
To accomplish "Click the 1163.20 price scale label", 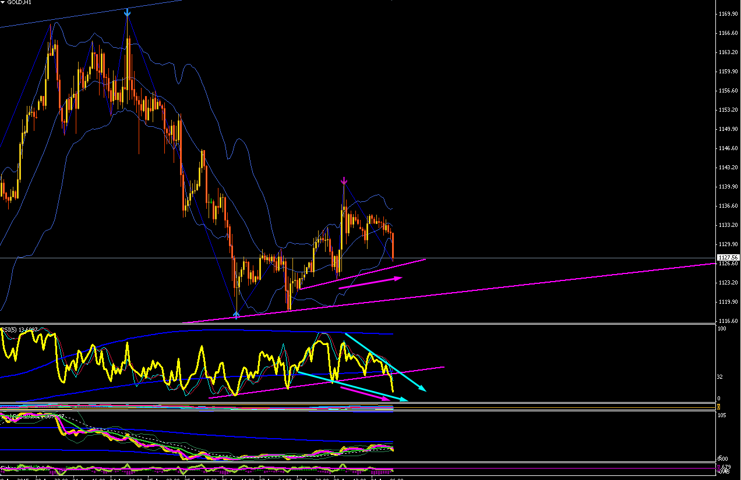I will pos(729,52).
